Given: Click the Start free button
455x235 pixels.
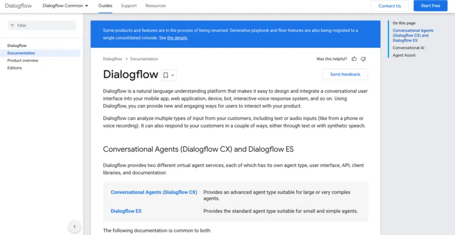Looking at the screenshot, I should coord(431,6).
